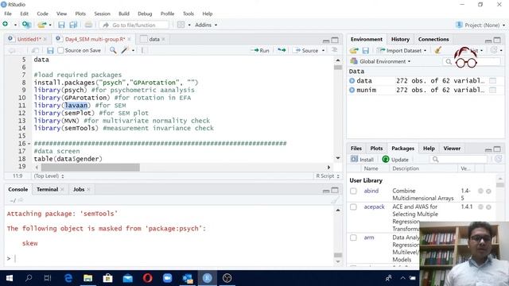Click the Packages search field
Viewport: 509px width, 286px height.
click(459, 159)
